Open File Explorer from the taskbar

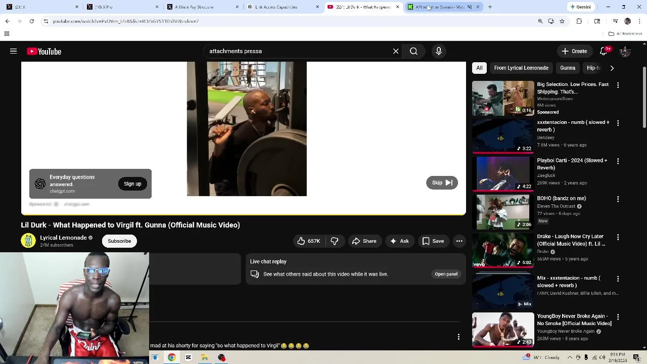[205, 357]
